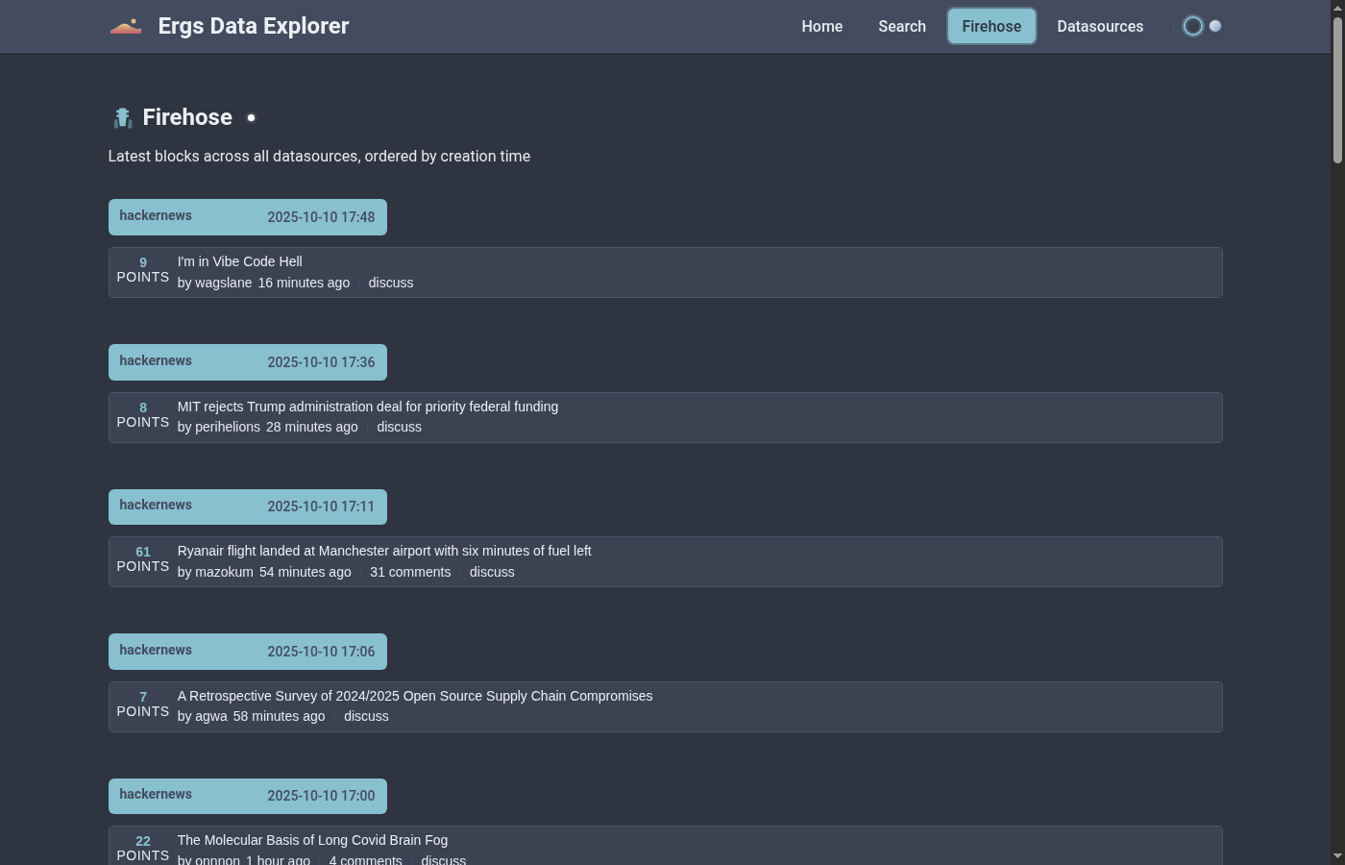Switch to dark theme using the dark circle
The height and width of the screenshot is (865, 1345).
[1192, 26]
